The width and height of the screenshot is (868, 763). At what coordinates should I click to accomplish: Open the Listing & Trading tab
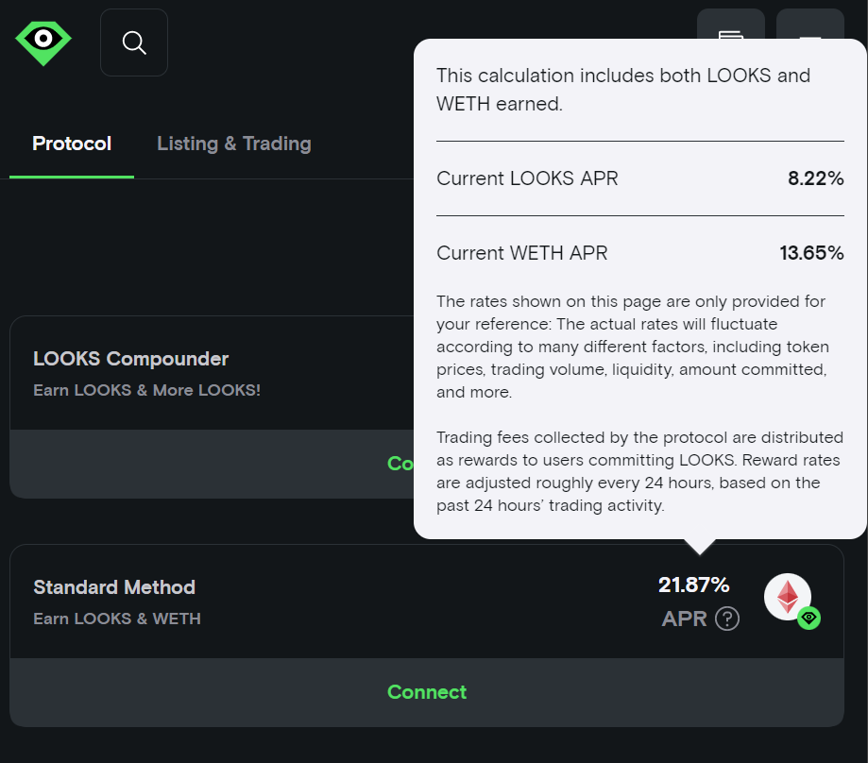(233, 144)
